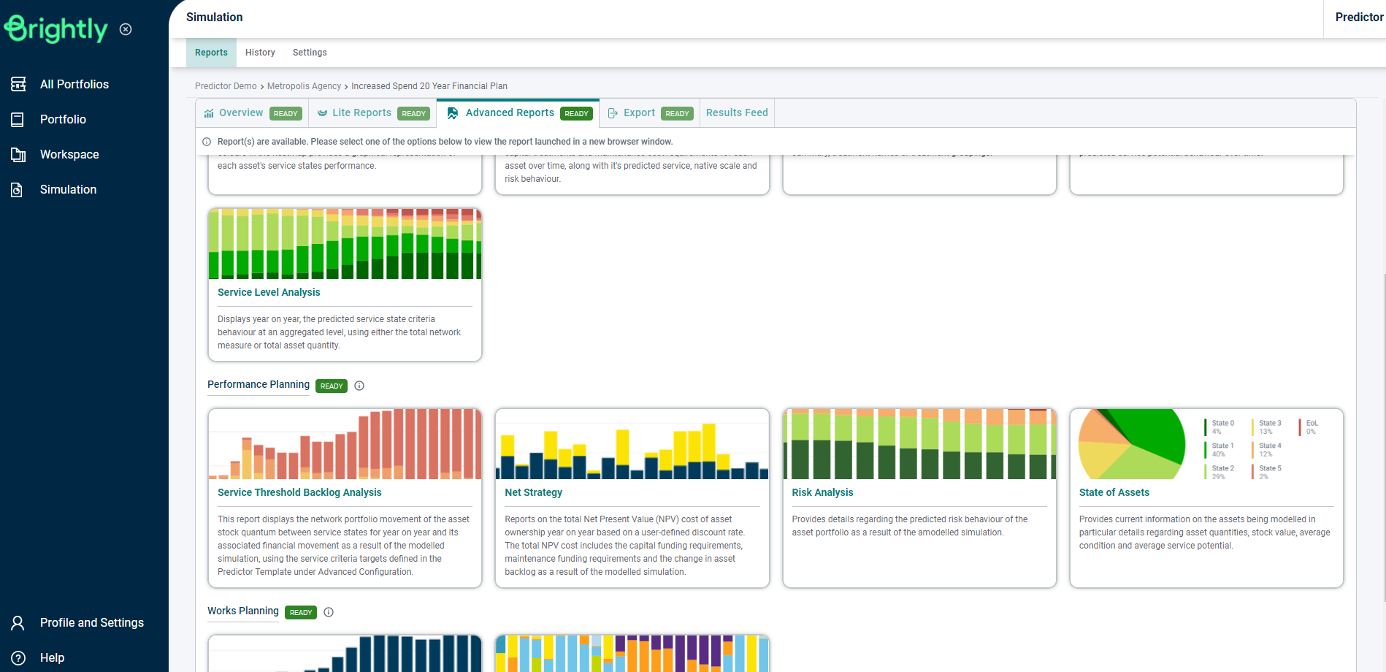Screen dimensions: 1386x672
Task: Click the All Portfolios icon
Action: tap(18, 84)
